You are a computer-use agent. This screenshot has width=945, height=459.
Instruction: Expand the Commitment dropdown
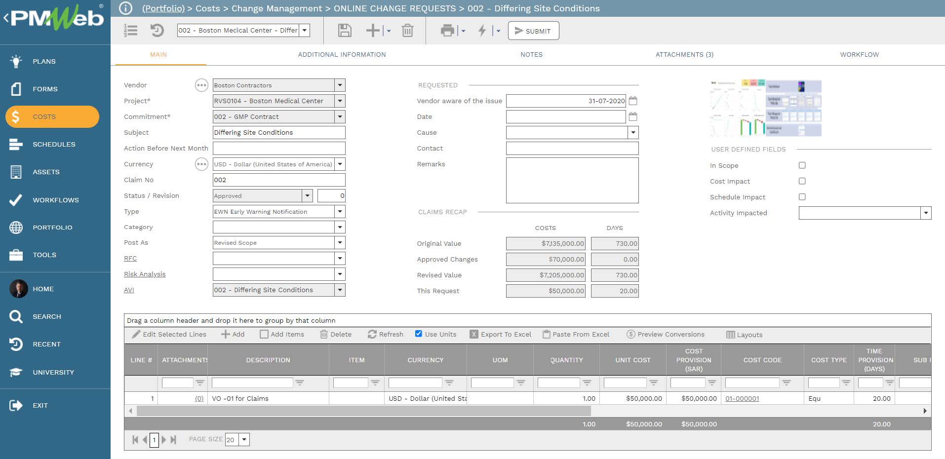pos(340,116)
